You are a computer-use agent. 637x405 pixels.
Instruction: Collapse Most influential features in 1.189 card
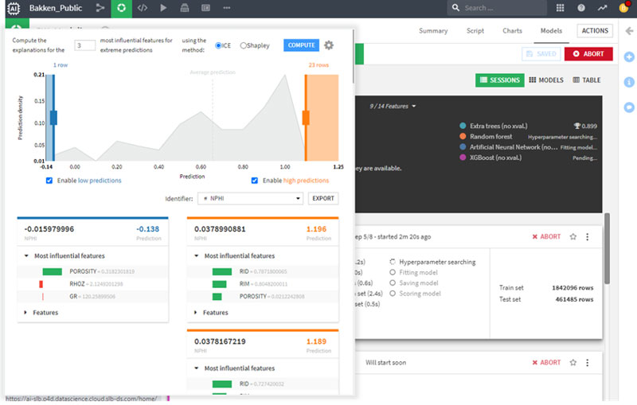click(196, 368)
